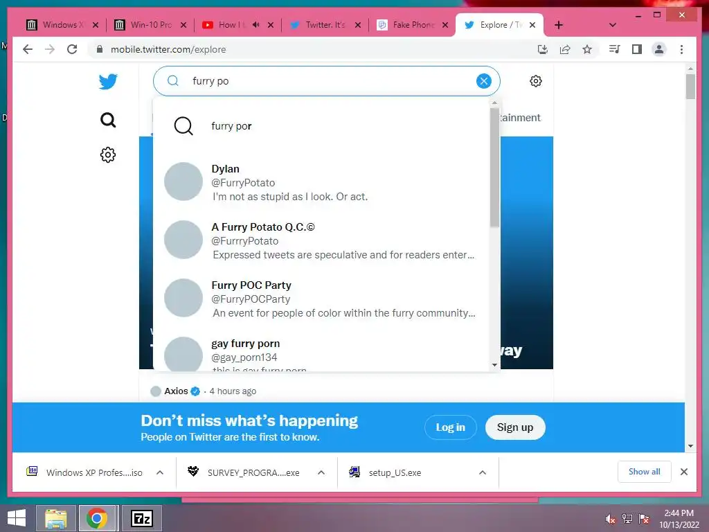Expand options for Windows XP Profes iso download
The width and height of the screenshot is (709, 532).
pos(160,472)
